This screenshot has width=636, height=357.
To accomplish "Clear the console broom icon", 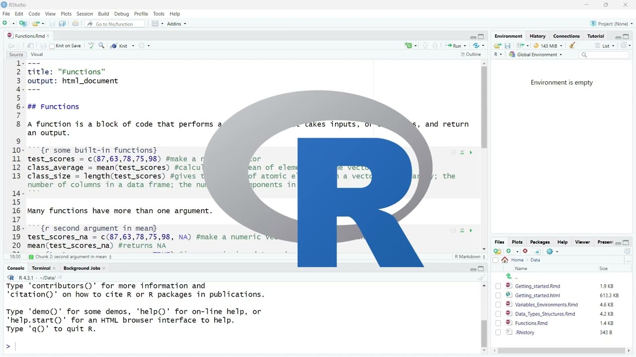I will 481,278.
